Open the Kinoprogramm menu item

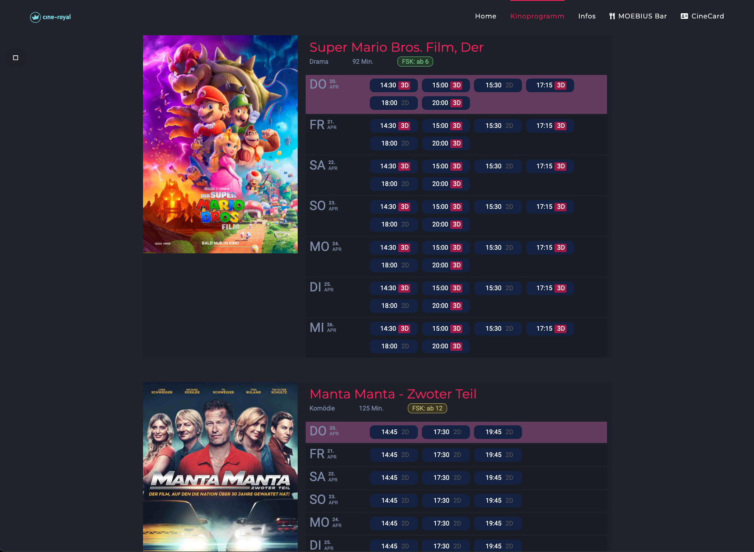tap(537, 16)
